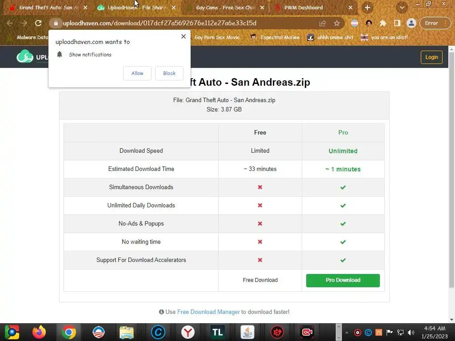Open the screen recorder taskbar icon

[x=307, y=332]
